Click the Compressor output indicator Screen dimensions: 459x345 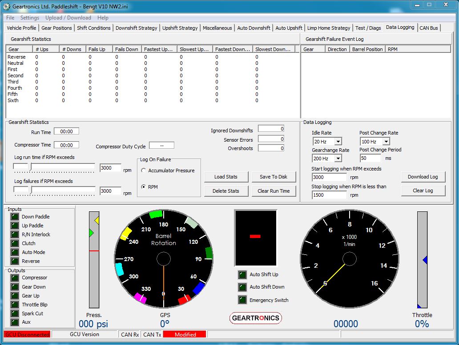pos(15,278)
